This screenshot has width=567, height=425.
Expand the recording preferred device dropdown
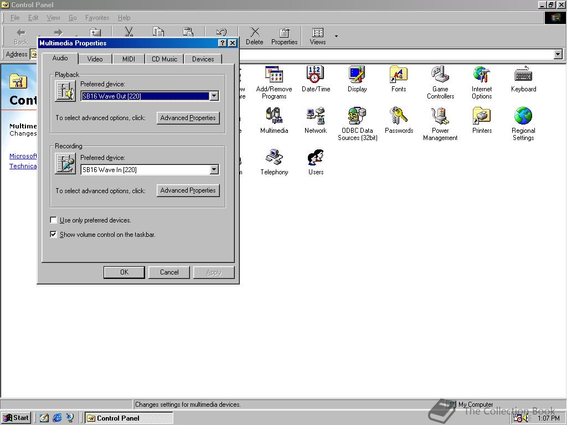214,169
